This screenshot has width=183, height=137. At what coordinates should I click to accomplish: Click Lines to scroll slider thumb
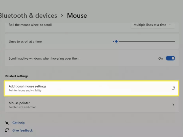coord(116,41)
